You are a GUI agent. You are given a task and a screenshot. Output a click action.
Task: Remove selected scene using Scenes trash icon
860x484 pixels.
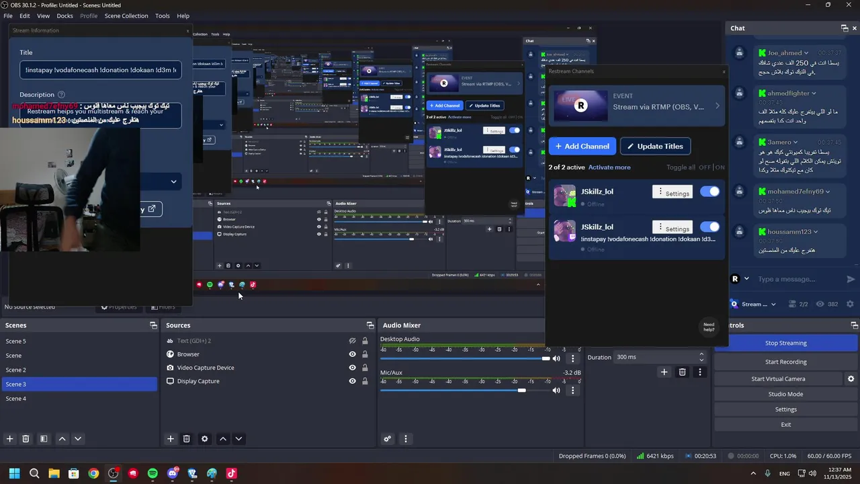tap(26, 439)
